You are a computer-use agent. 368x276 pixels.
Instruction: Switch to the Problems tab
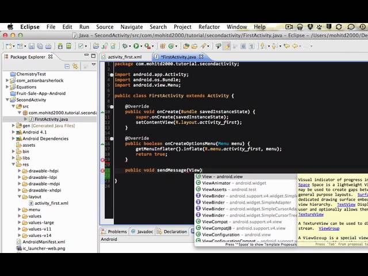coord(114,231)
